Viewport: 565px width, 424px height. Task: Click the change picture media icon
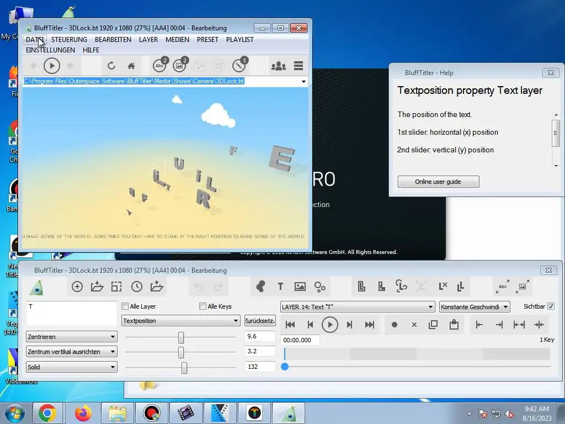(522, 287)
